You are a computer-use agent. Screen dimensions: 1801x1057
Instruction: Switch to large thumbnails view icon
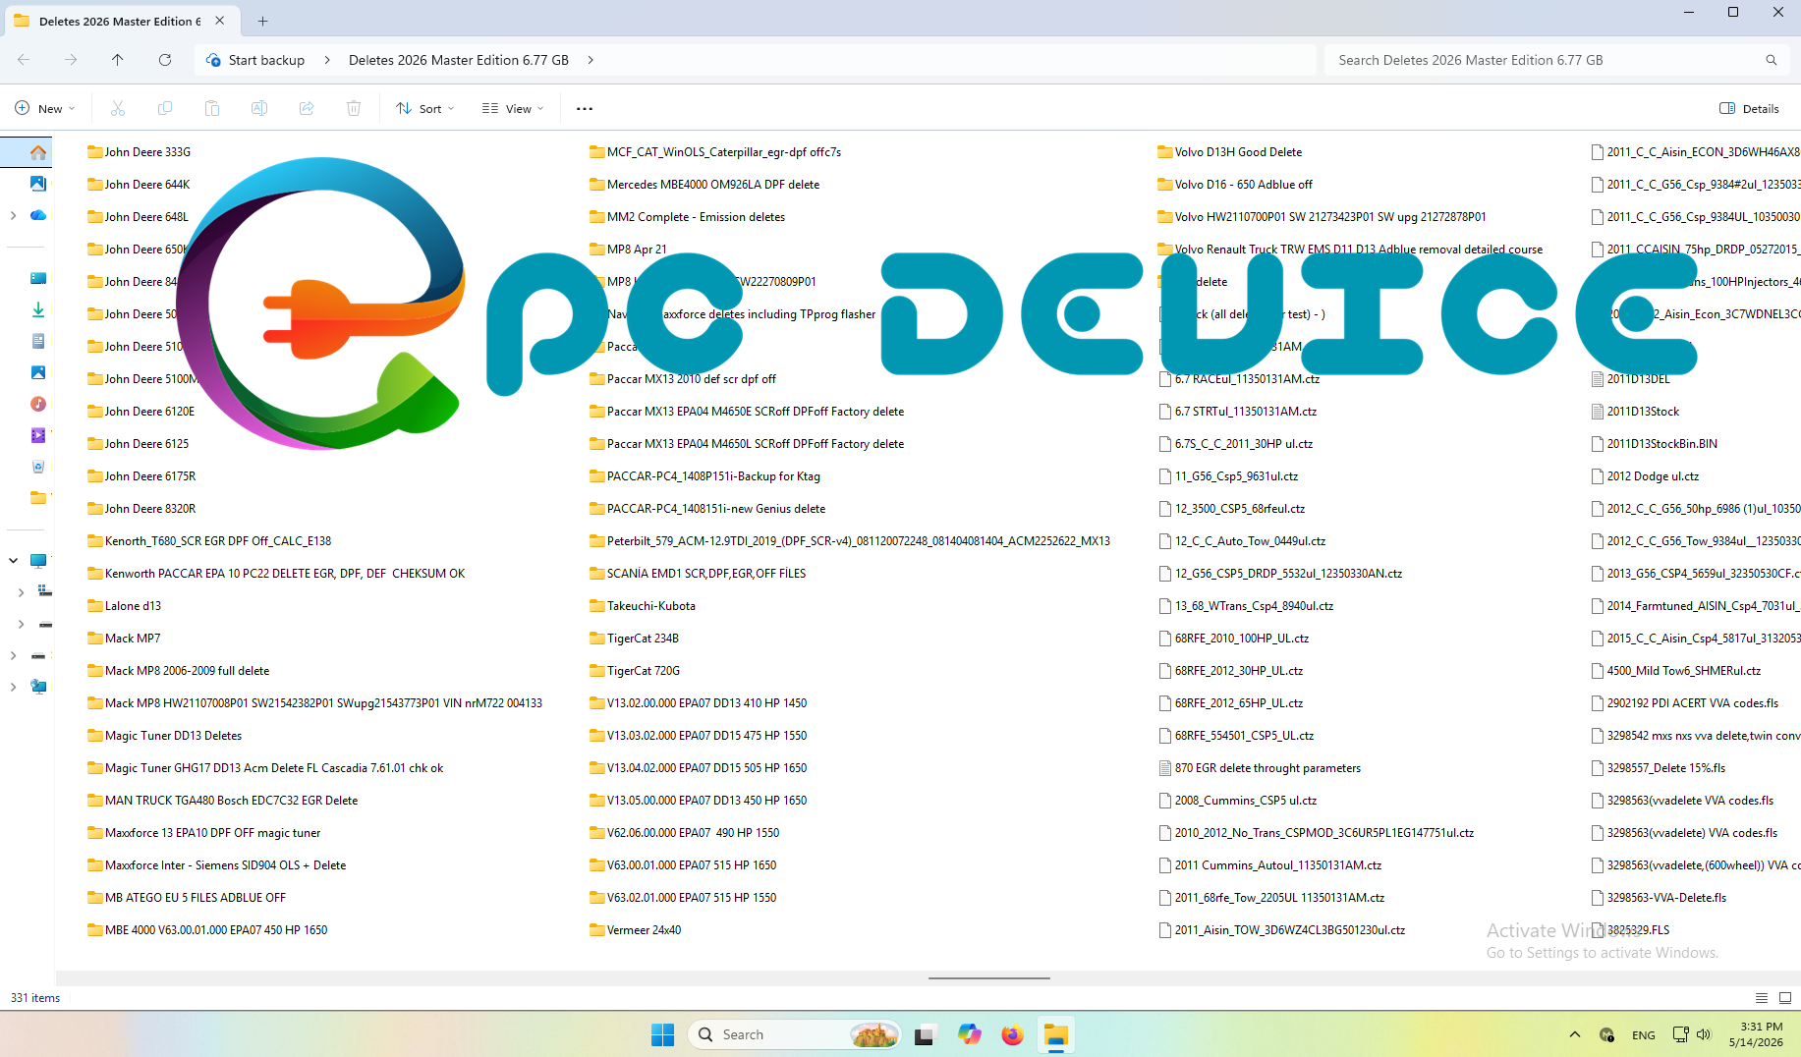1785,998
